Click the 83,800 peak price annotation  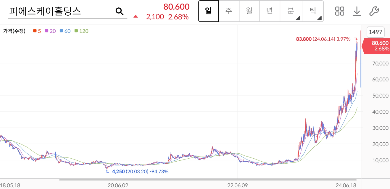pos(304,39)
